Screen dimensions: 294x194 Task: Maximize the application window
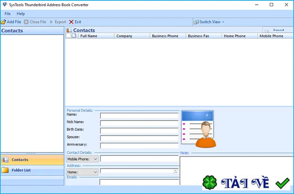[x=271, y=5]
